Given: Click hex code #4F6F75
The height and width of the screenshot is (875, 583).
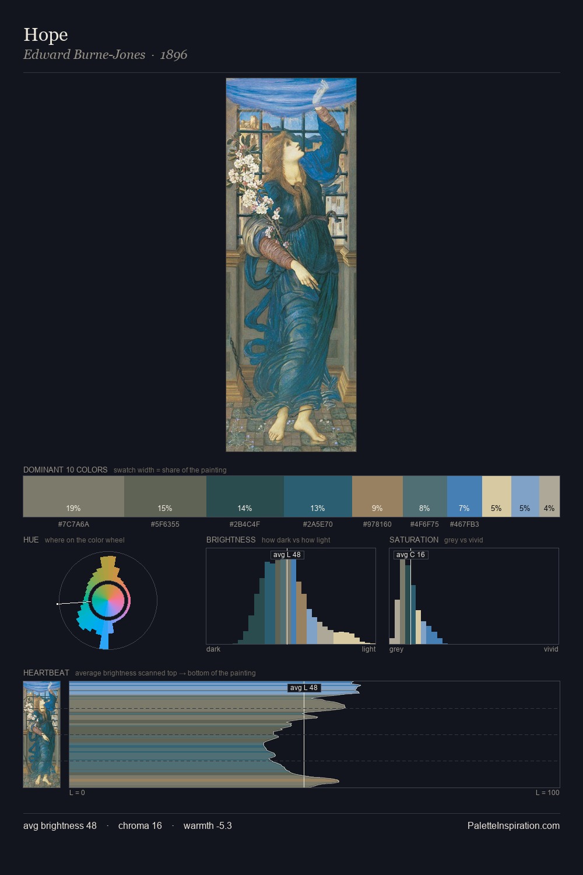Looking at the screenshot, I should (424, 524).
